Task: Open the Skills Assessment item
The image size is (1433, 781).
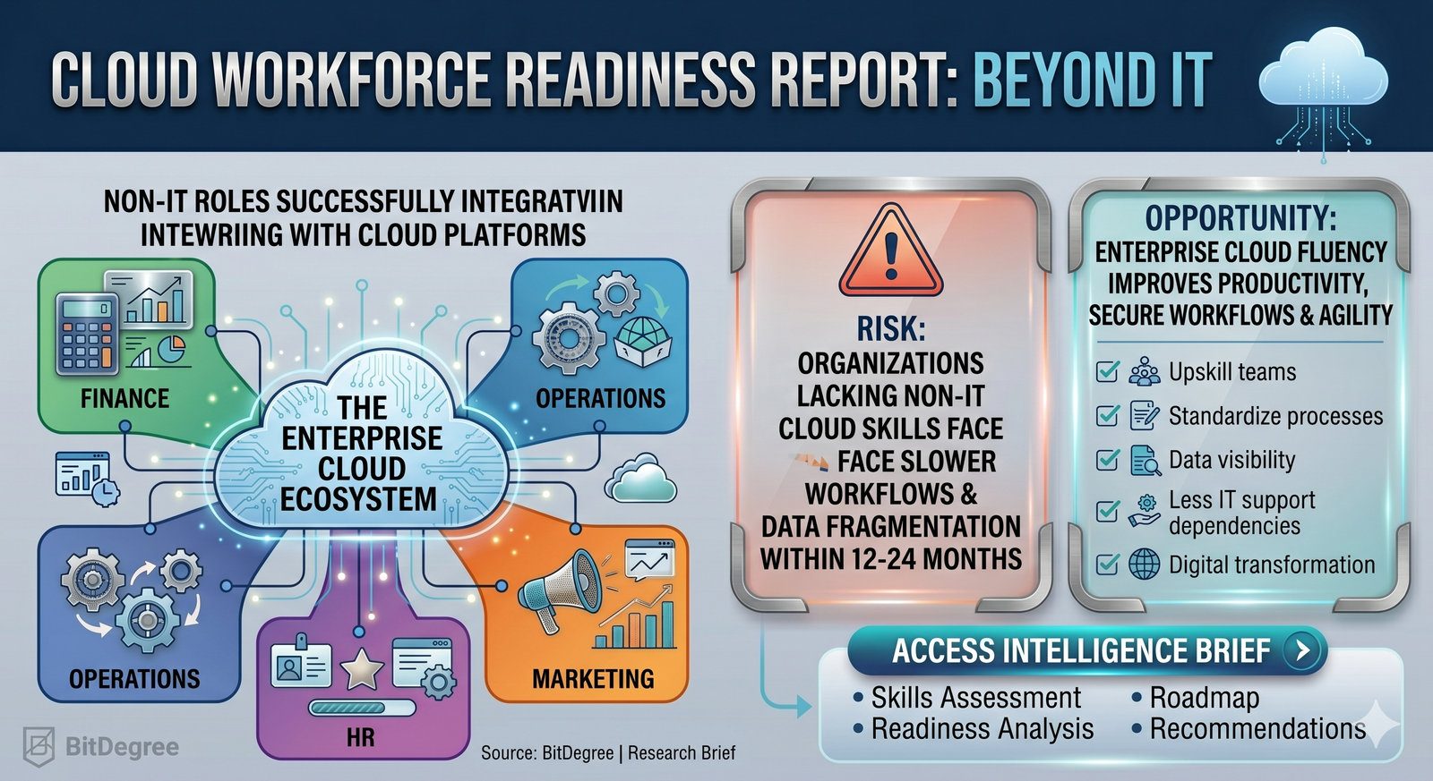Action: pyautogui.click(x=975, y=698)
